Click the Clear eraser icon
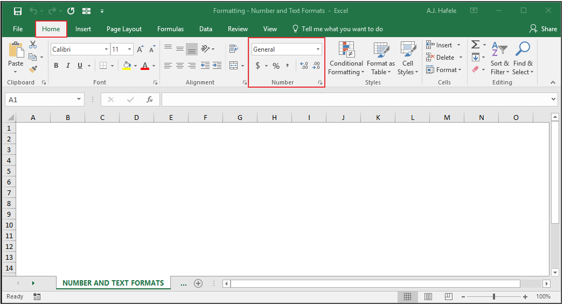 point(476,69)
